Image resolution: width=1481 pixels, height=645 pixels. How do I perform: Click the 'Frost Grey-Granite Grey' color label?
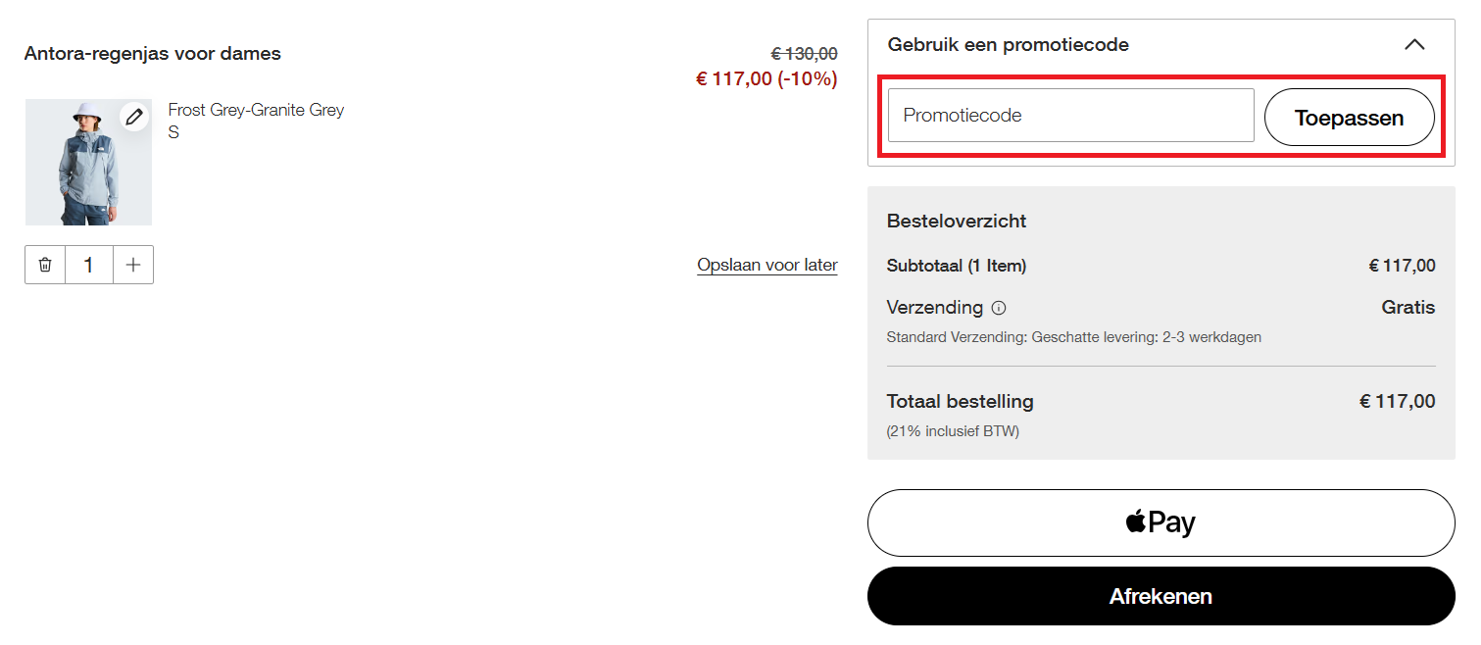pyautogui.click(x=256, y=110)
